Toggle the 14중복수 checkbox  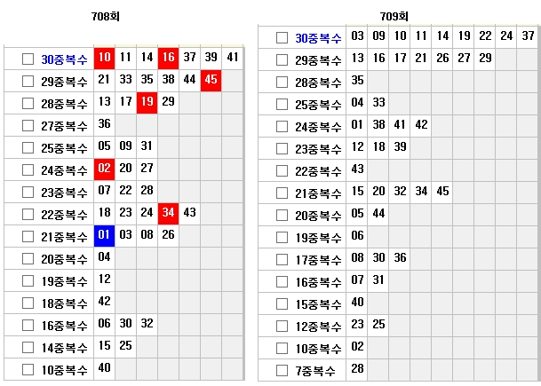[28, 345]
